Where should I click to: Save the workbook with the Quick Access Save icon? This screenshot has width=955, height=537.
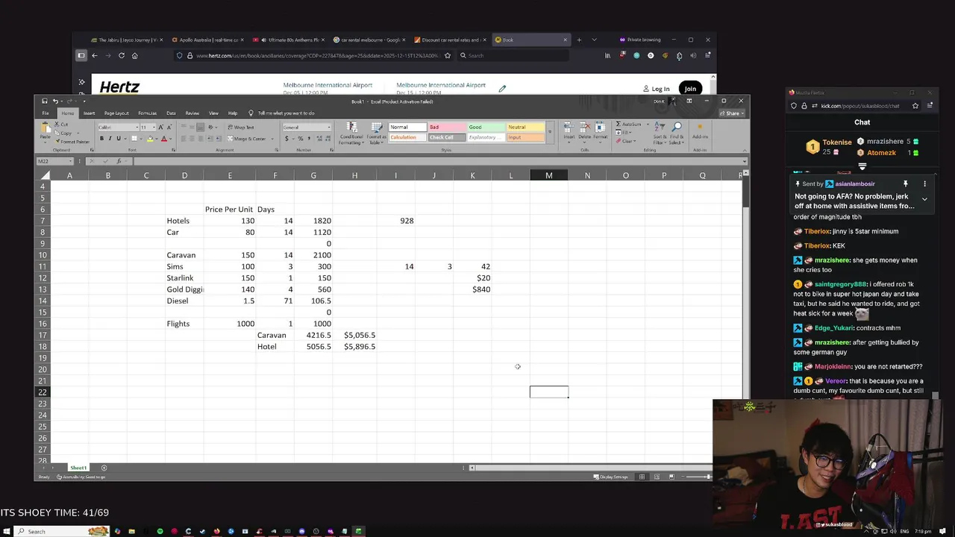point(45,101)
